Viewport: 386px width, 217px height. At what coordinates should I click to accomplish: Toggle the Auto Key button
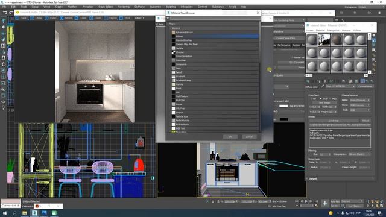click(335, 201)
